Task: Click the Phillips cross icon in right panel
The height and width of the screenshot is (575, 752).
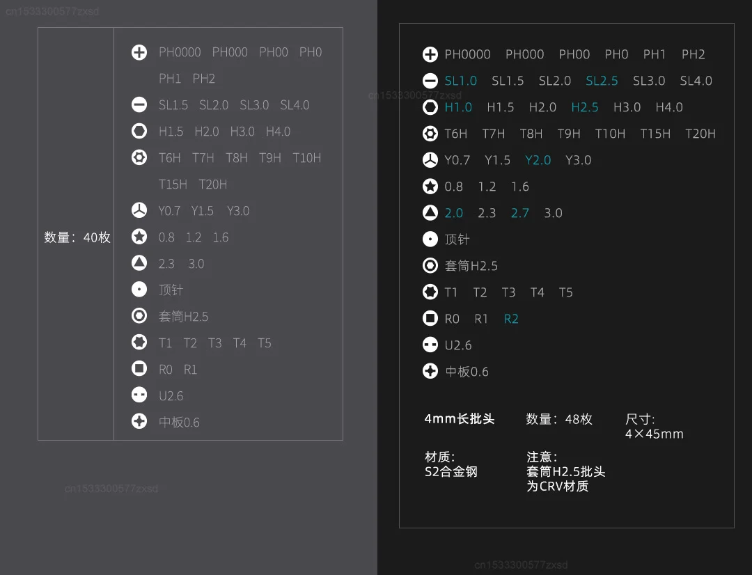Action: (x=430, y=54)
